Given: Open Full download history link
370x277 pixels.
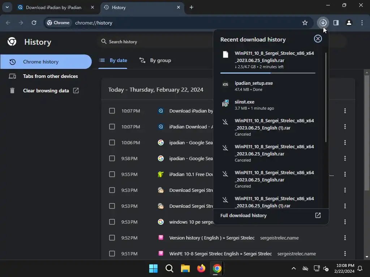Looking at the screenshot, I should pyautogui.click(x=243, y=216).
